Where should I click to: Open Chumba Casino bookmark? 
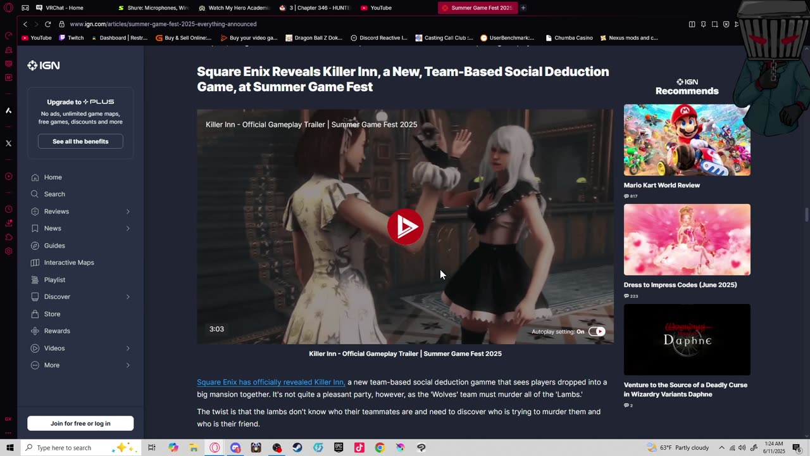[568, 38]
